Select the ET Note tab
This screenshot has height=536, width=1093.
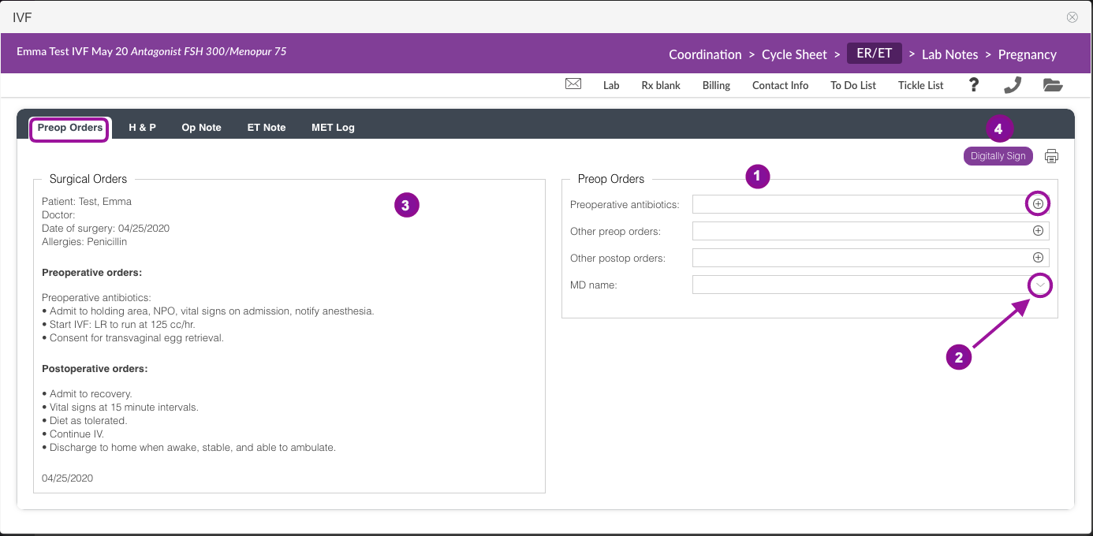pyautogui.click(x=267, y=128)
